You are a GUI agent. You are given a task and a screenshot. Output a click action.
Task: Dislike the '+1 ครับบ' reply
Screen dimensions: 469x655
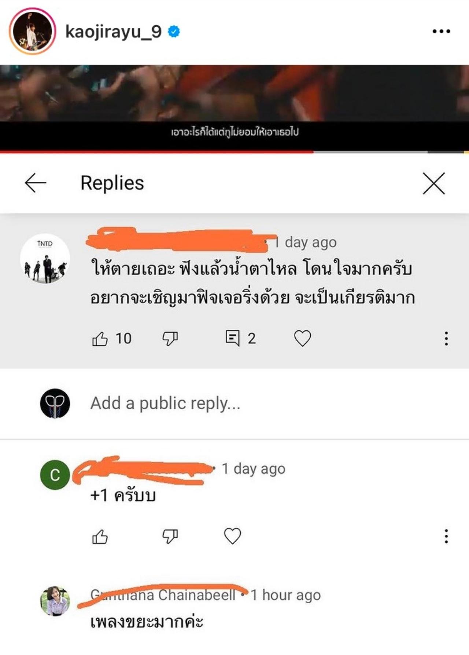170,537
